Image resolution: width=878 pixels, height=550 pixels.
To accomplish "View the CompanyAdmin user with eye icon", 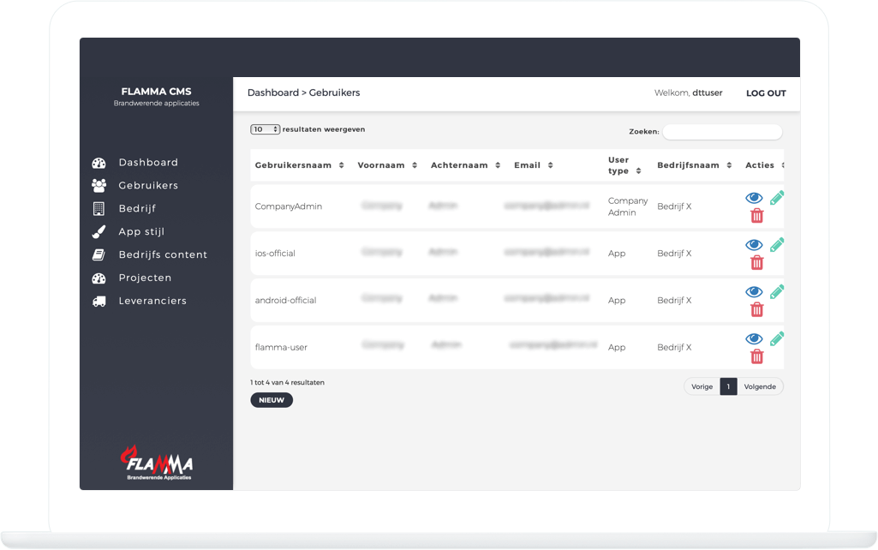I will (x=755, y=198).
